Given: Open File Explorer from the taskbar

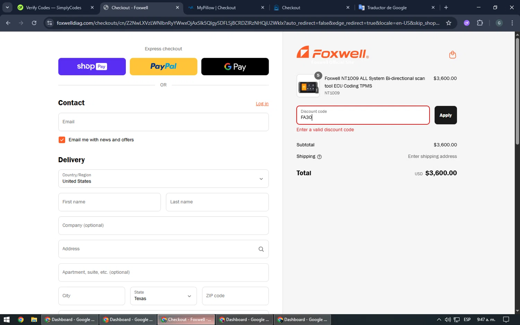Looking at the screenshot, I should click(x=34, y=319).
